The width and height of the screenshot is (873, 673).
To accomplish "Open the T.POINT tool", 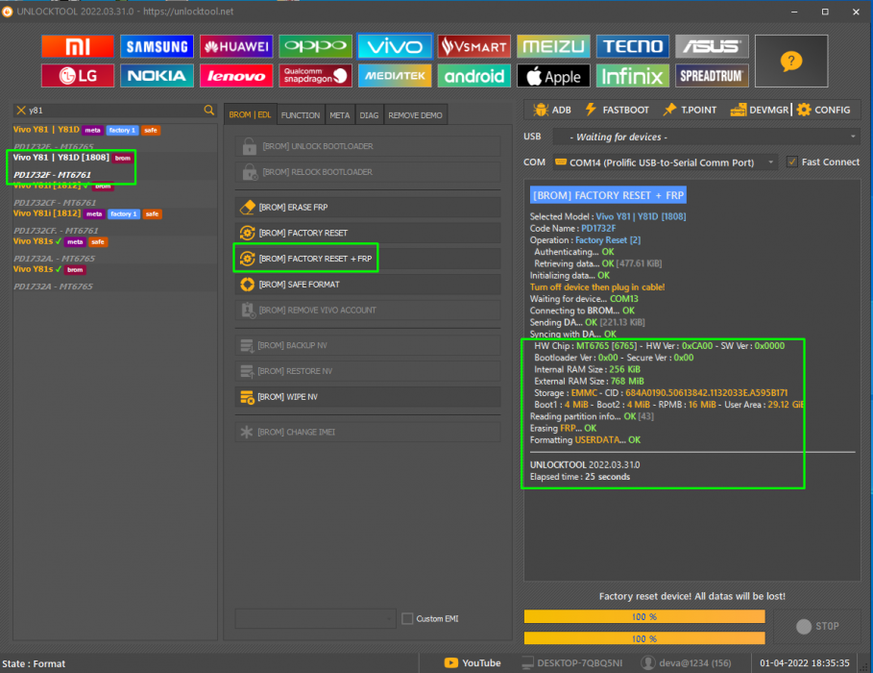I will 690,110.
